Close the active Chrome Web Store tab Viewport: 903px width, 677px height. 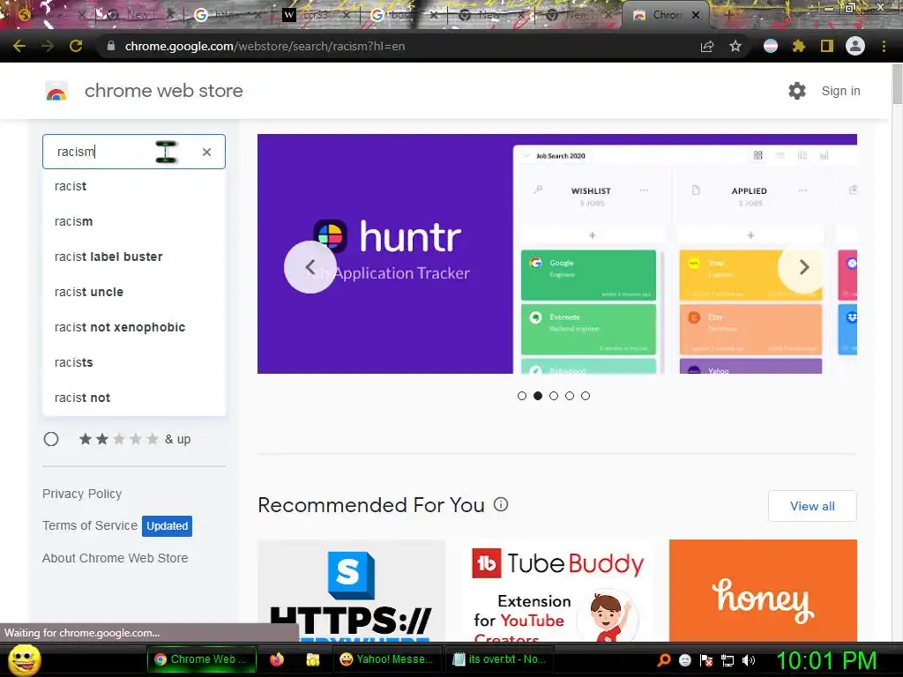696,15
